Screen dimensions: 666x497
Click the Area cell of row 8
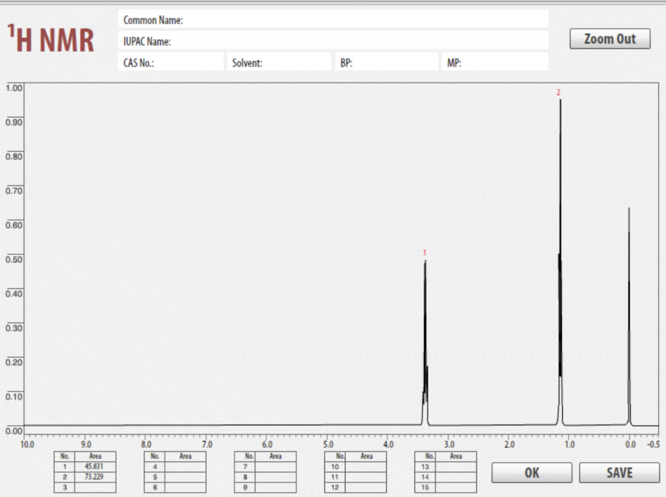coord(275,477)
